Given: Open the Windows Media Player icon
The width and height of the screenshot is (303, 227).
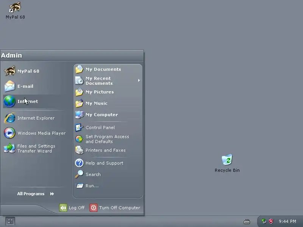Looking at the screenshot, I should coord(9,133).
